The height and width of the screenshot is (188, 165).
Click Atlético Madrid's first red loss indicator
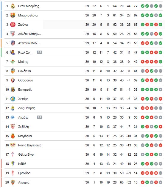tap(143, 43)
